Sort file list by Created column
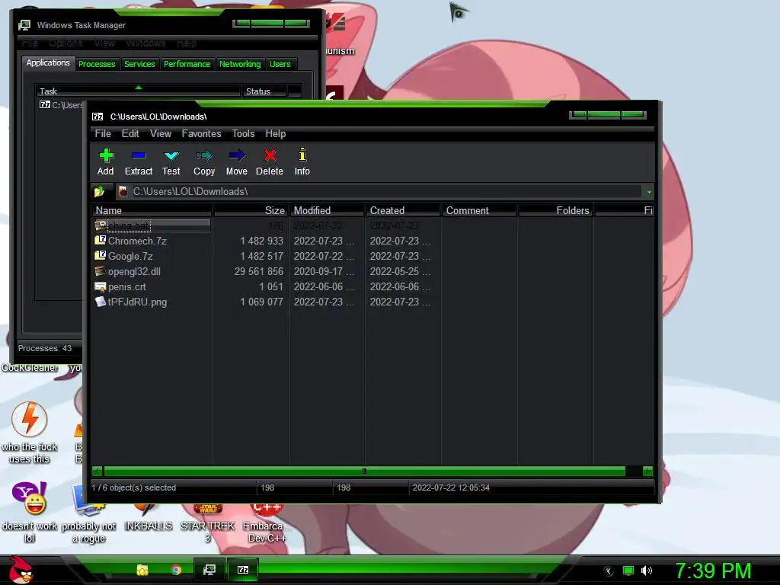The height and width of the screenshot is (585, 780). point(404,210)
